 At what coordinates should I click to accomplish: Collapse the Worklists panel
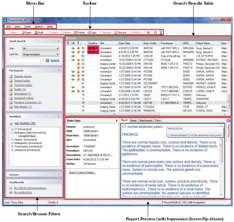[59, 116]
